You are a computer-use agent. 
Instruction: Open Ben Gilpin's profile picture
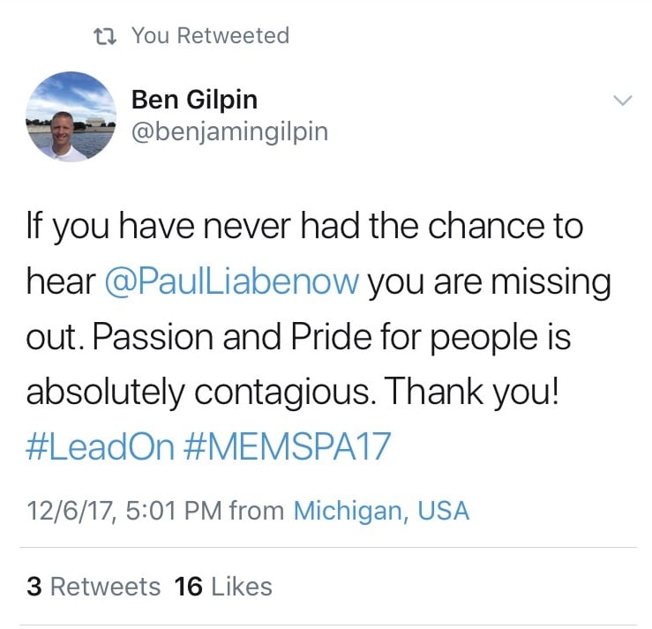tap(71, 116)
